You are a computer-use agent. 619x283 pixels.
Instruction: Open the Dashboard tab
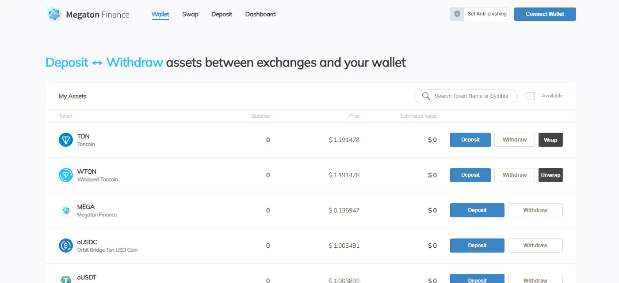coord(260,14)
